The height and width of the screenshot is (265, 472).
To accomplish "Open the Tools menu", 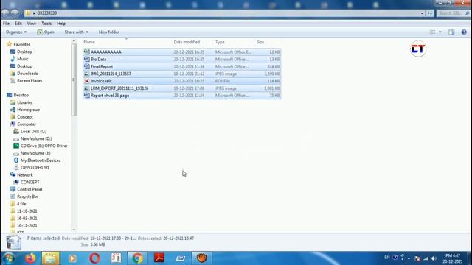I will coord(46,24).
